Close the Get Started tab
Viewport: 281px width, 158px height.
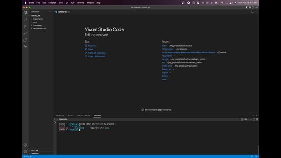tap(69, 12)
